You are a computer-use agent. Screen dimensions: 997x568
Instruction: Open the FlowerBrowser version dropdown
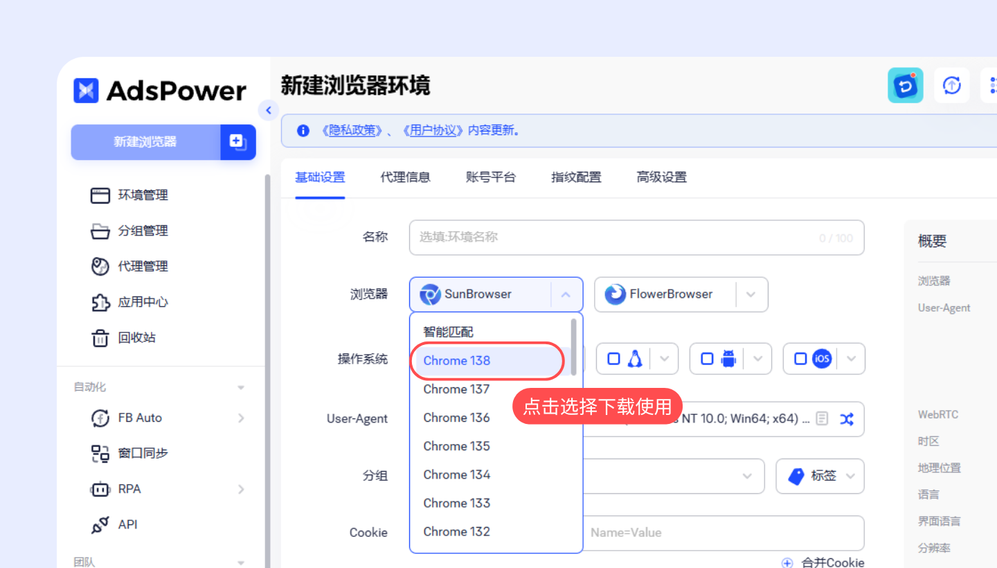click(751, 294)
